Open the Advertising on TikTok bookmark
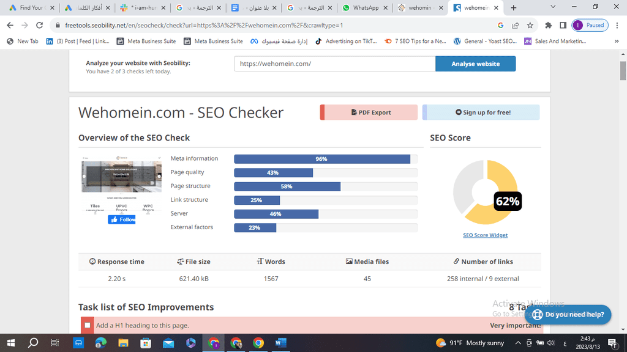This screenshot has width=627, height=352. point(346,41)
